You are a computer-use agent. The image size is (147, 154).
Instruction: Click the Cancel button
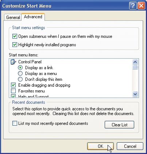click(130, 146)
